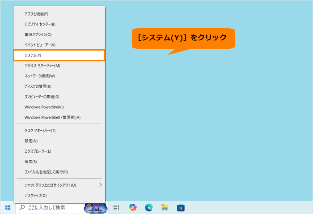Image resolution: width=313 pixels, height=214 pixels.
Task: Open モビリティ センター(B)
Action: point(59,24)
